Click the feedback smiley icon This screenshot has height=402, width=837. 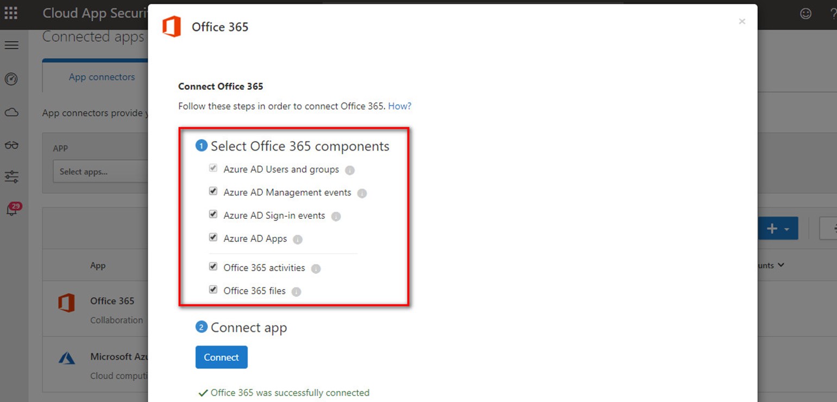805,14
